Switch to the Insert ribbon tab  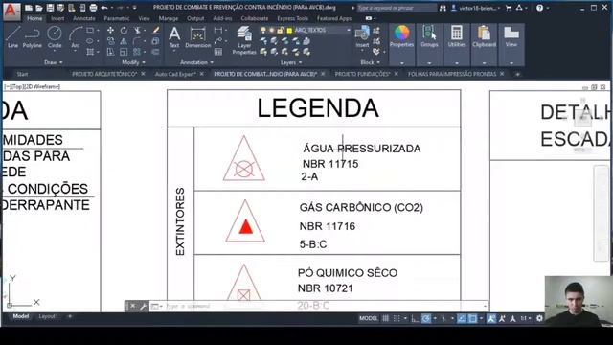pyautogui.click(x=57, y=18)
